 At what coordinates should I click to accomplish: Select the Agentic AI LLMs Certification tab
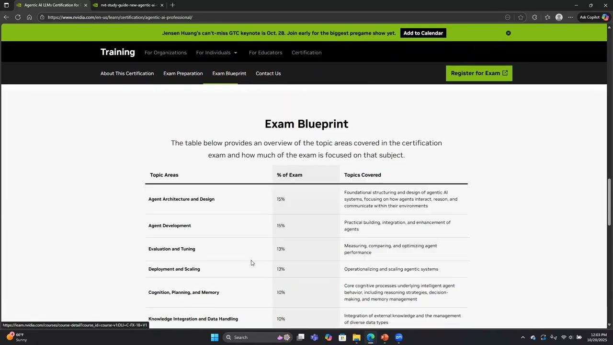pyautogui.click(x=51, y=5)
